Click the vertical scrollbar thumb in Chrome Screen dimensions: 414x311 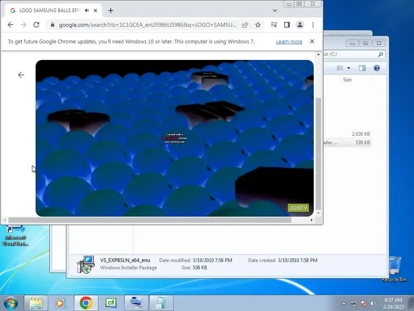pyautogui.click(x=319, y=153)
